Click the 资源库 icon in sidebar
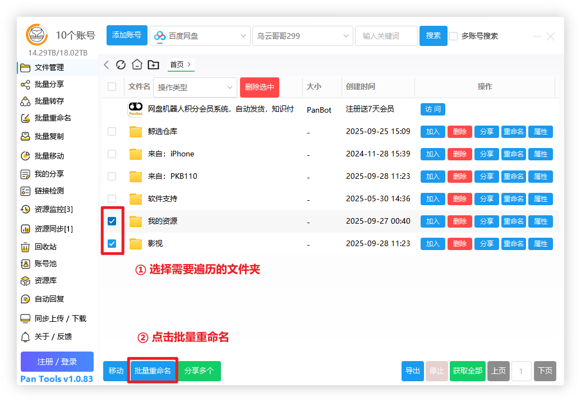Viewport: 581px width, 402px height. pos(25,280)
